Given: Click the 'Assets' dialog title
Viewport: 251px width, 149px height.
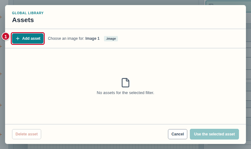Looking at the screenshot, I should 23,20.
